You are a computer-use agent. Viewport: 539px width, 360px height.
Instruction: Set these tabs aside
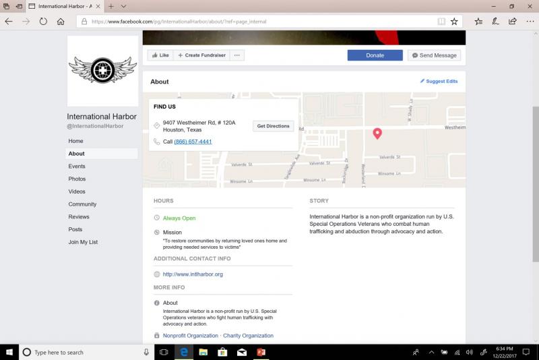[20, 6]
